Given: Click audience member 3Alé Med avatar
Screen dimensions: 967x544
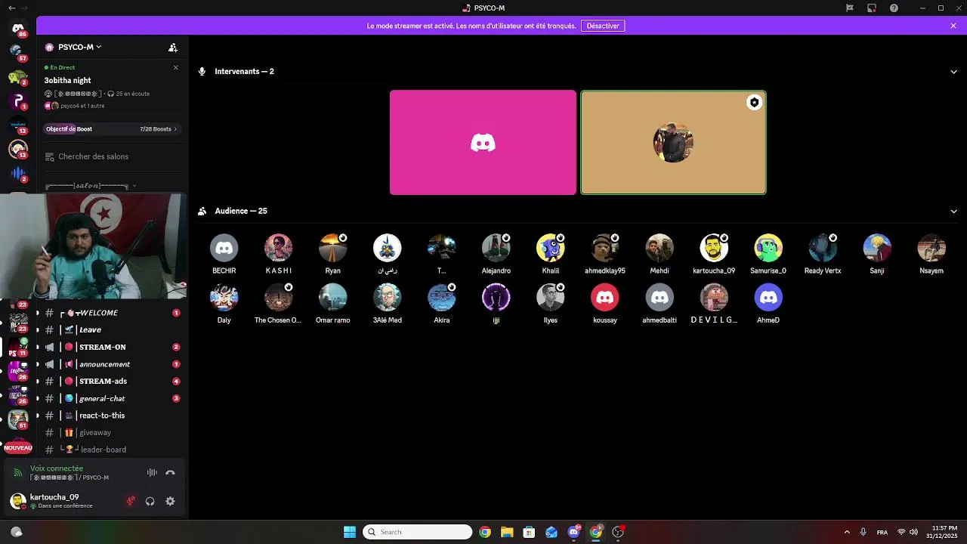Looking at the screenshot, I should coord(387,298).
